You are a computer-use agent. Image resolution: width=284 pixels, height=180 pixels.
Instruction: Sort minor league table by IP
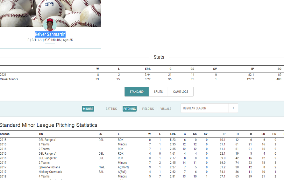click(x=224, y=134)
